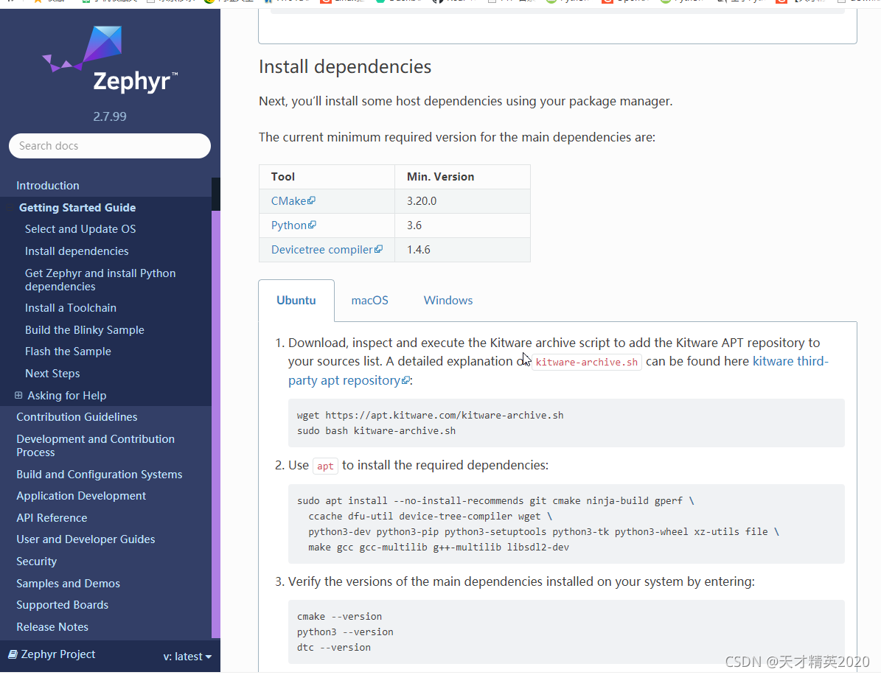
Task: Open Samples and Demos
Action: [68, 584]
